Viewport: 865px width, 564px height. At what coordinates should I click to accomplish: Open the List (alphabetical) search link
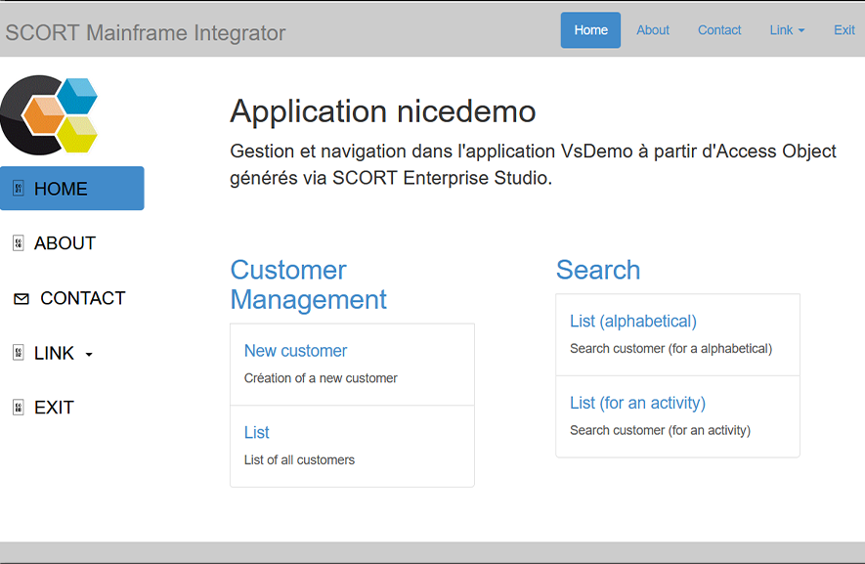(633, 321)
